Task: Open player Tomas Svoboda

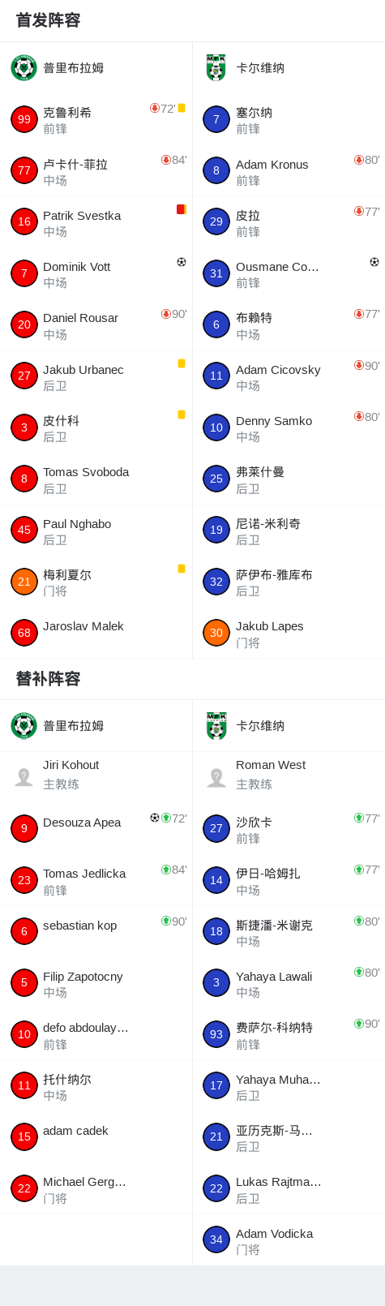Action: [x=96, y=479]
